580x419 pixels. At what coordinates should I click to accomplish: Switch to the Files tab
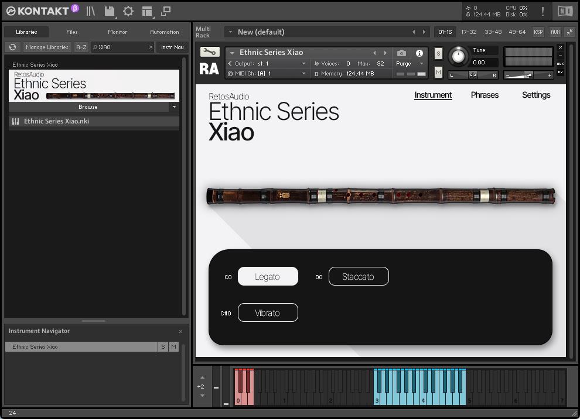coord(71,32)
